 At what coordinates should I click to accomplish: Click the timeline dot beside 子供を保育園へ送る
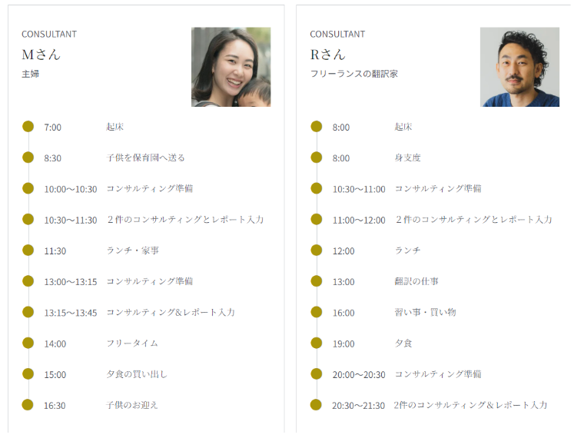28,158
